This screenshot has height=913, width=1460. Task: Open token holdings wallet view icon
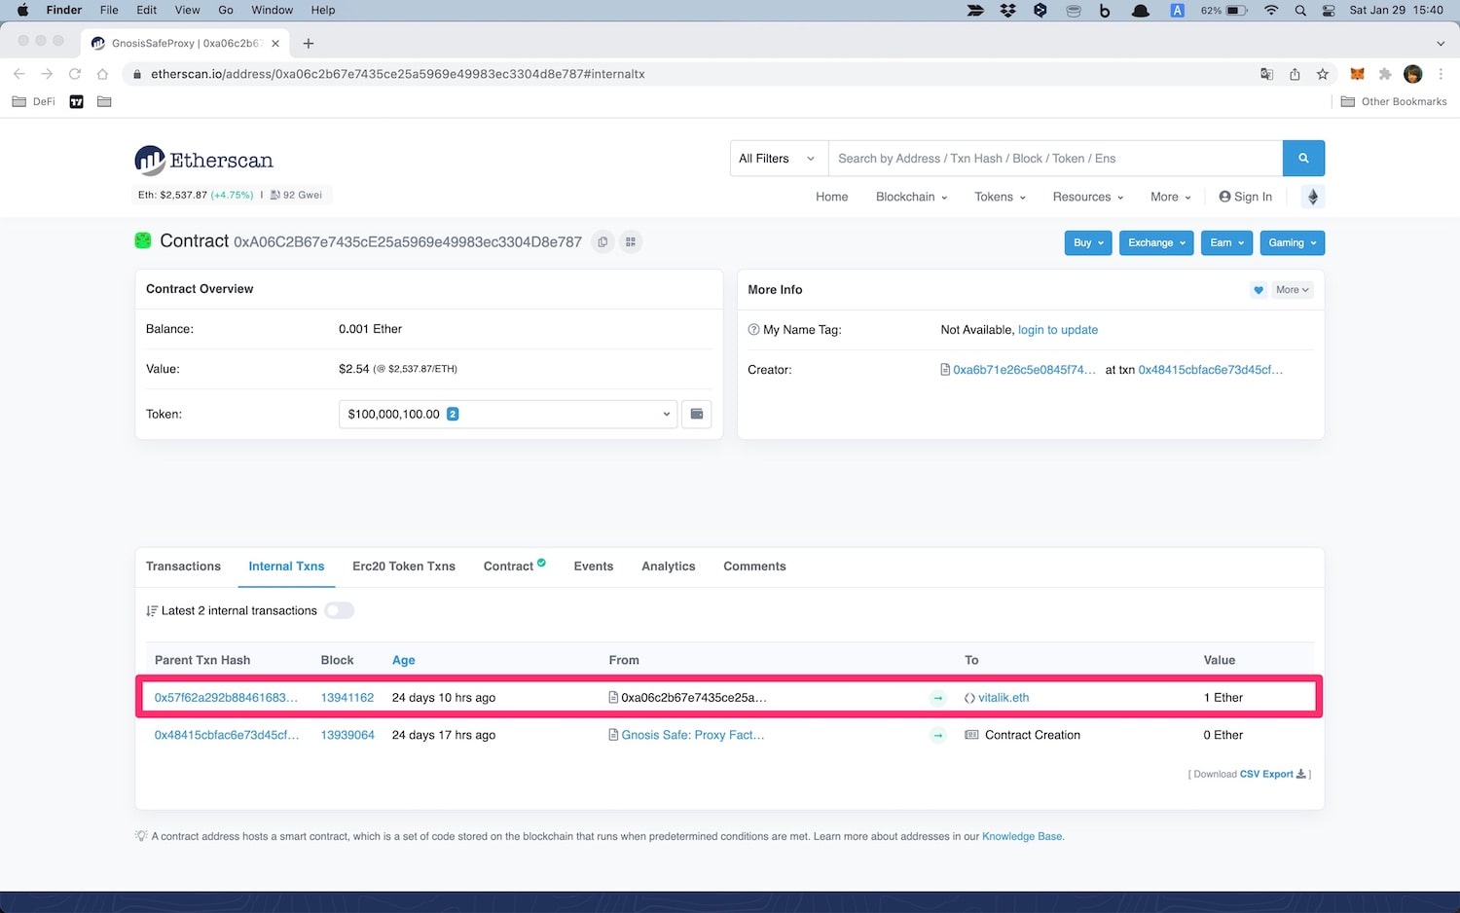tap(697, 414)
